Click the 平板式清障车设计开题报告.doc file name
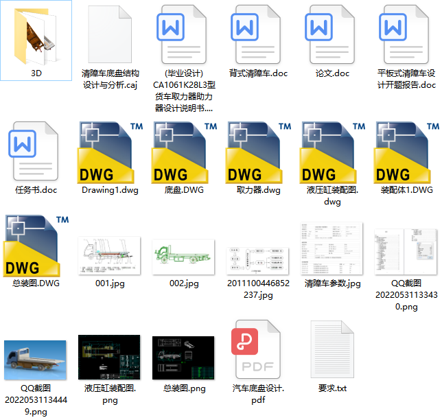Screen dimensions: 442x420 click(406, 79)
